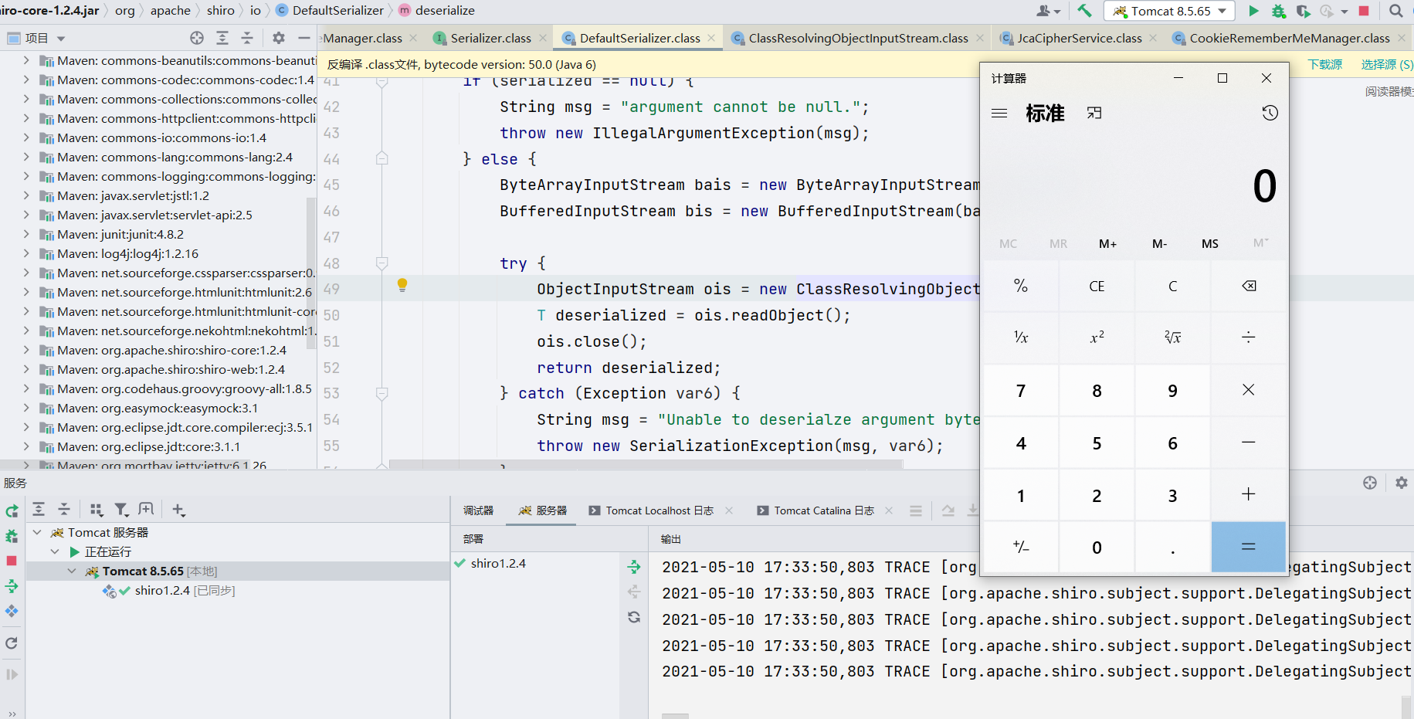Click the Group By icon in Services
This screenshot has height=719, width=1414.
97,510
